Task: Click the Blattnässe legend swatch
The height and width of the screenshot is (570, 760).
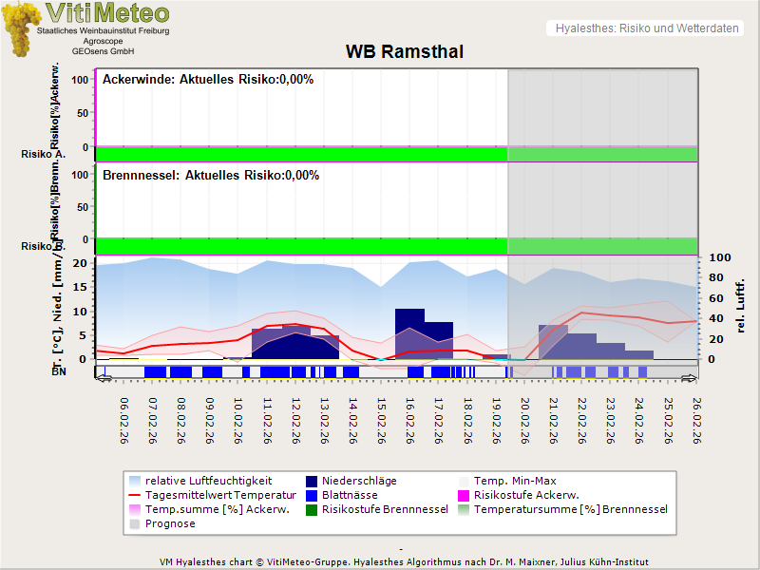Action: [x=312, y=496]
